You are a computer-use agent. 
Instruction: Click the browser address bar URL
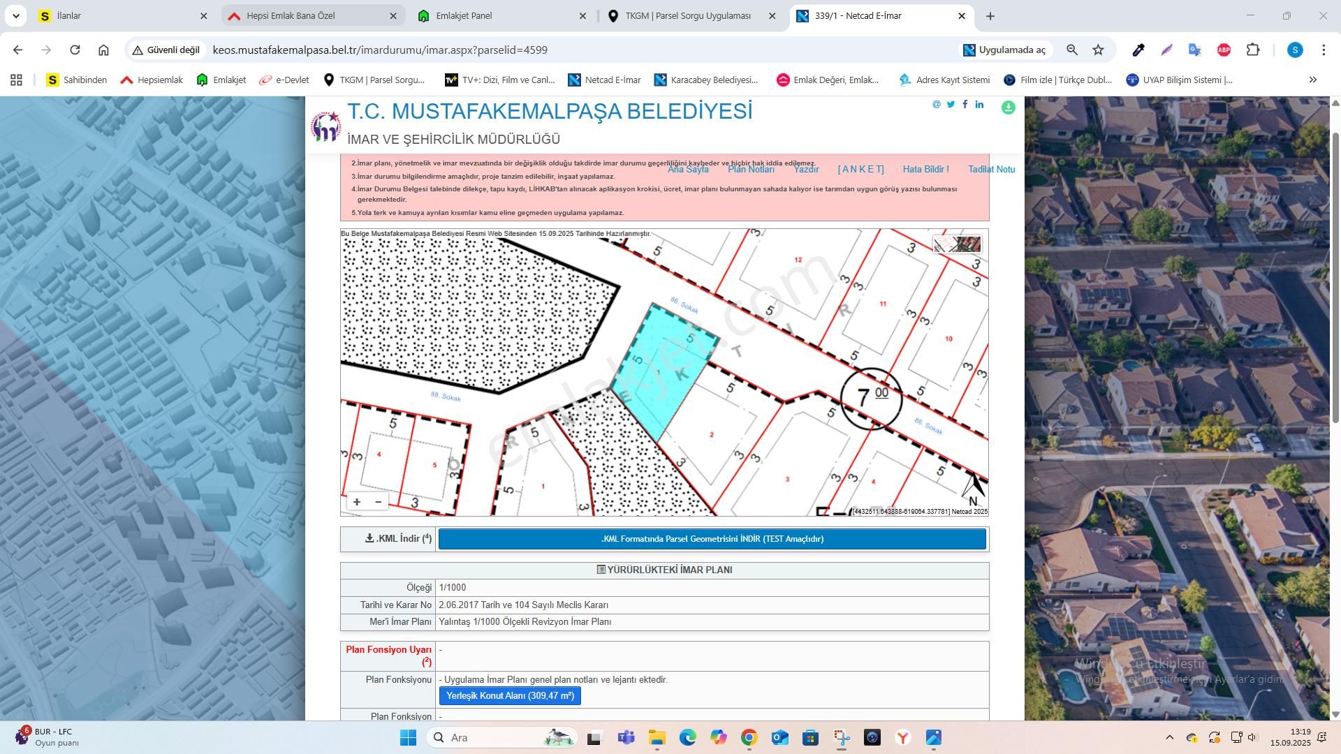(380, 50)
